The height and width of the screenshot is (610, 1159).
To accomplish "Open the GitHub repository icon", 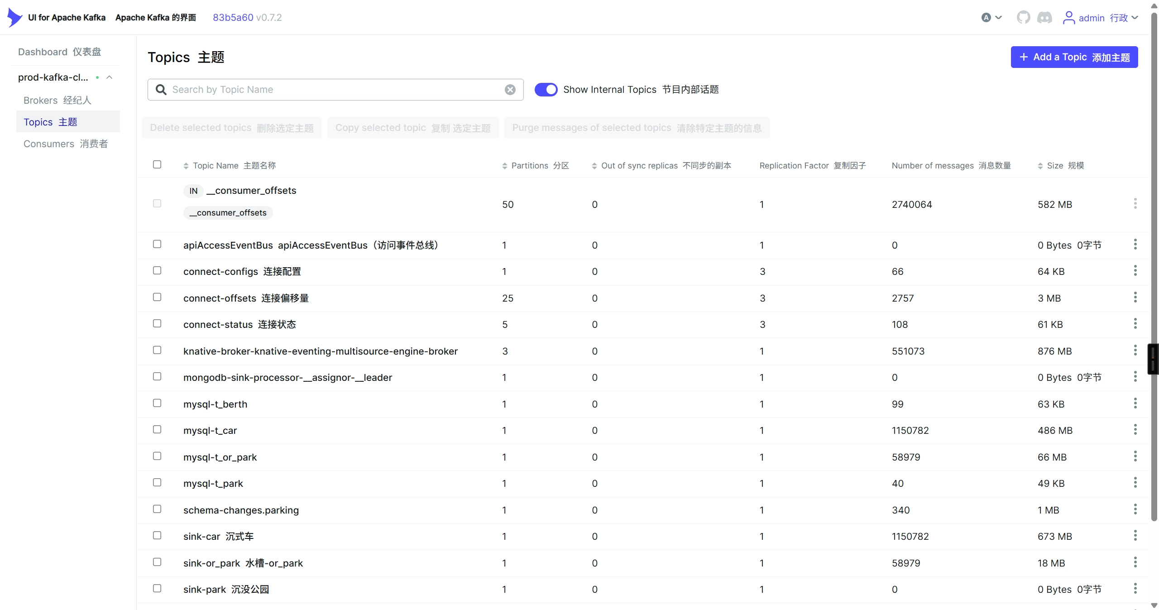I will pyautogui.click(x=1023, y=18).
